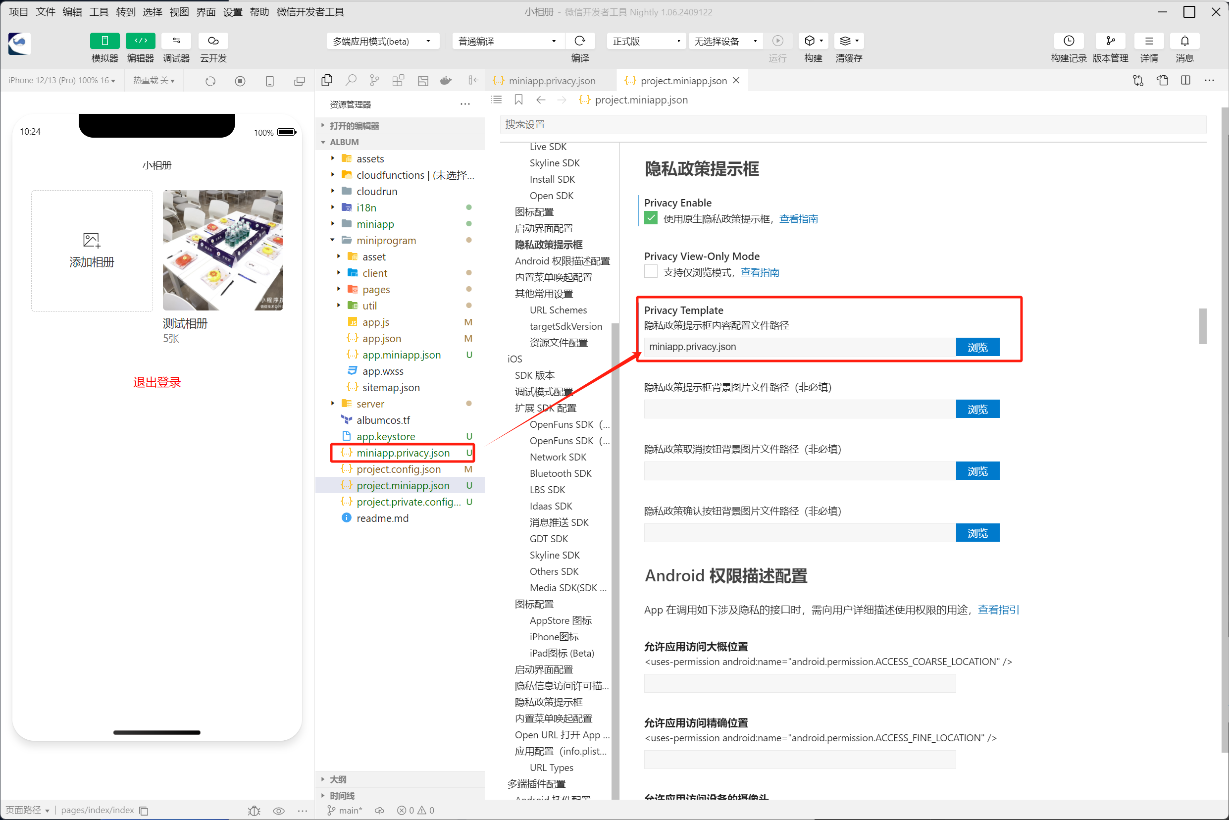
Task: Open the source control branch icon
Action: pos(374,80)
